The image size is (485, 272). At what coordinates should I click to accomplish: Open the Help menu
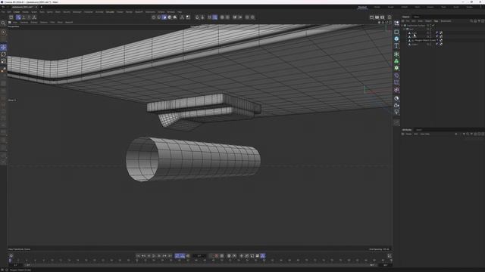pos(180,12)
